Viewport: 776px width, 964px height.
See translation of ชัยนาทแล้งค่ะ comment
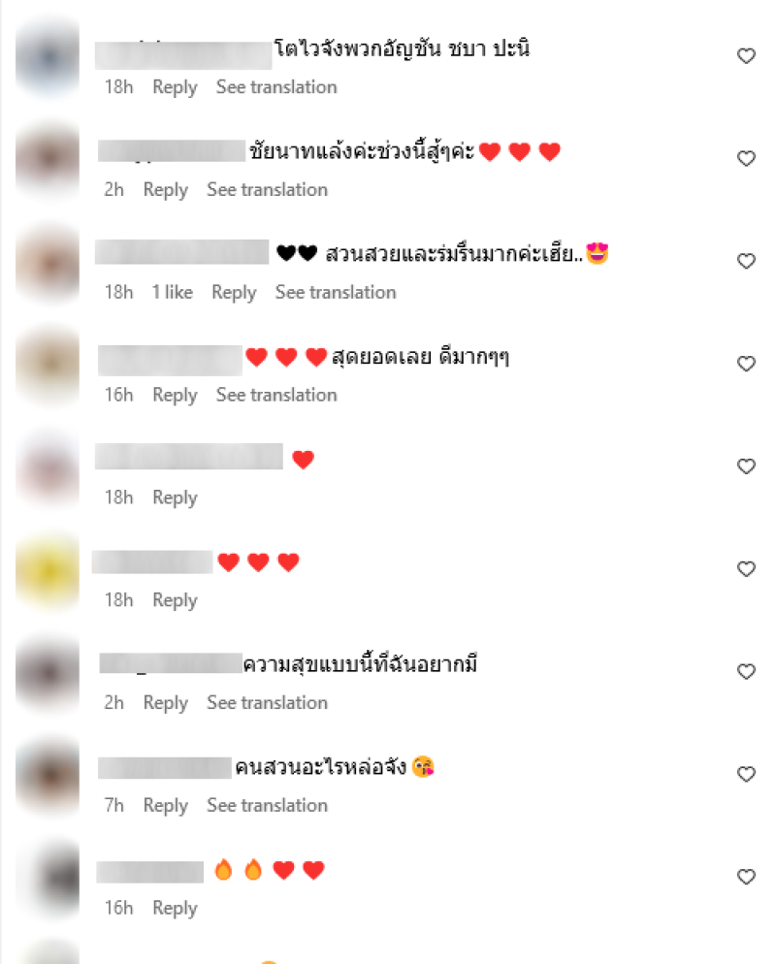[267, 189]
